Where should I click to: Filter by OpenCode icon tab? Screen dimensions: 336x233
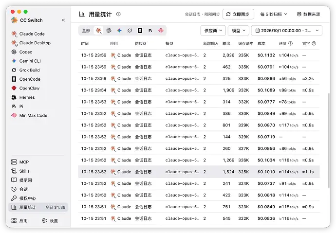point(140,31)
